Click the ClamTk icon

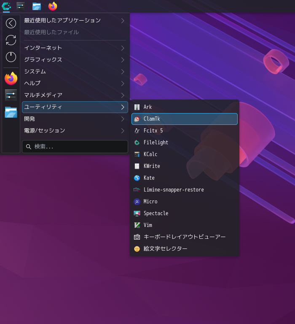137,119
